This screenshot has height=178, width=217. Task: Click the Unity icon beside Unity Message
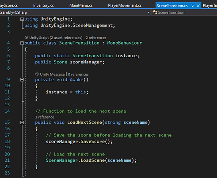tap(37, 74)
